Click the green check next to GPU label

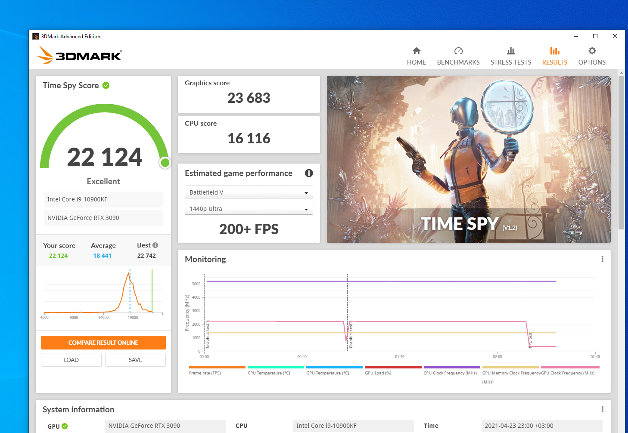(65, 426)
